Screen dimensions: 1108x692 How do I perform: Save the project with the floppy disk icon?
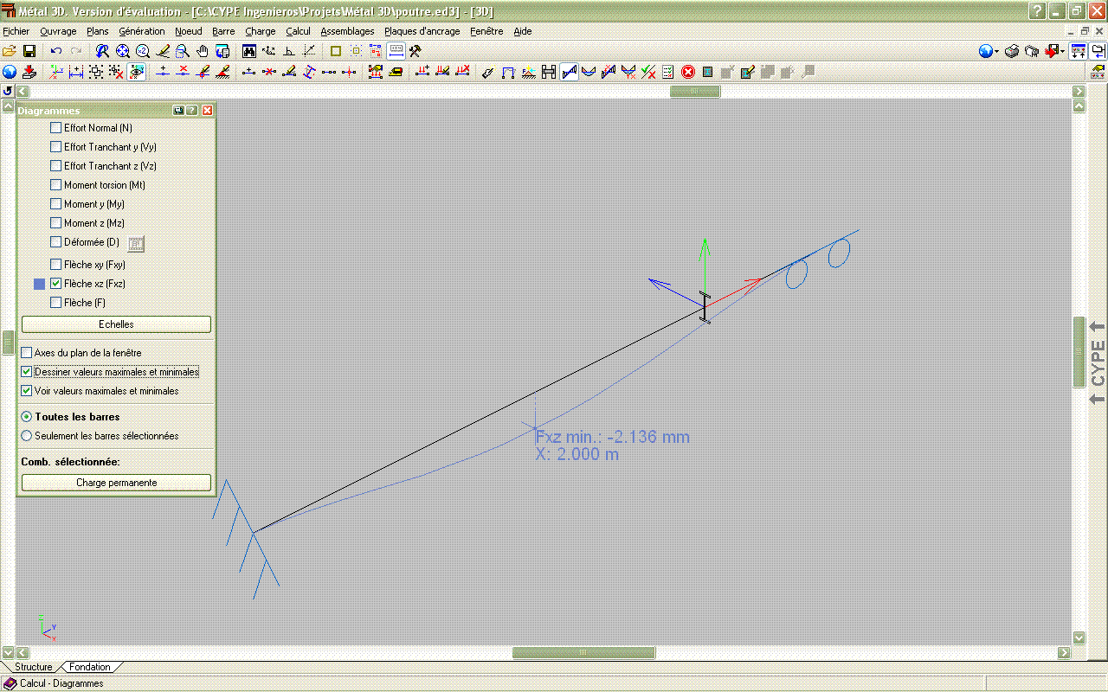tap(29, 51)
